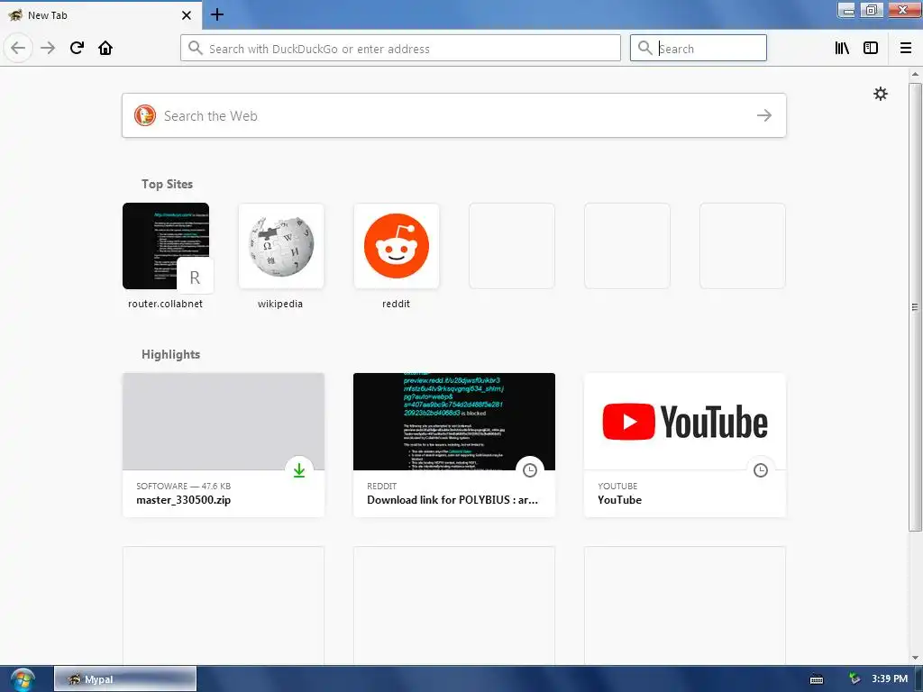Click the green download arrow on master_330500.zip
Viewport: 923px width, 692px height.
(299, 470)
